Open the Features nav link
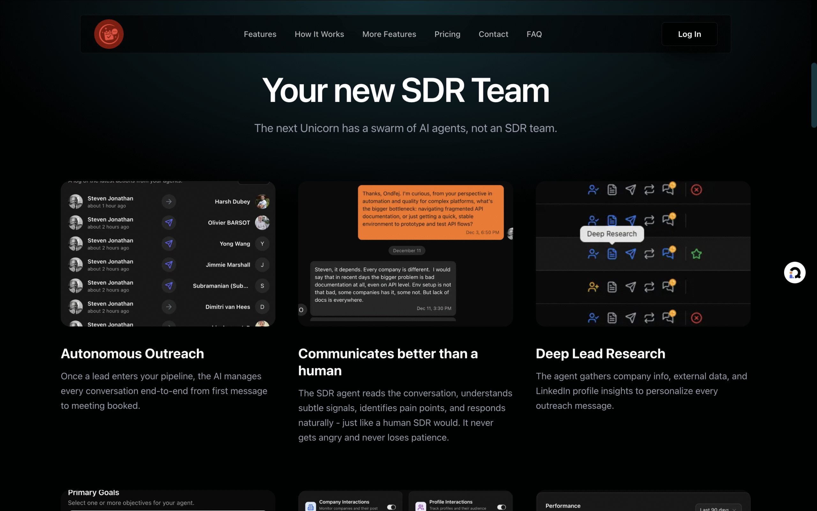This screenshot has height=511, width=817. tap(260, 34)
